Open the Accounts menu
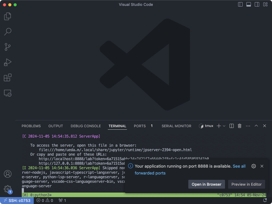This screenshot has width=272, height=204. (x=8, y=174)
